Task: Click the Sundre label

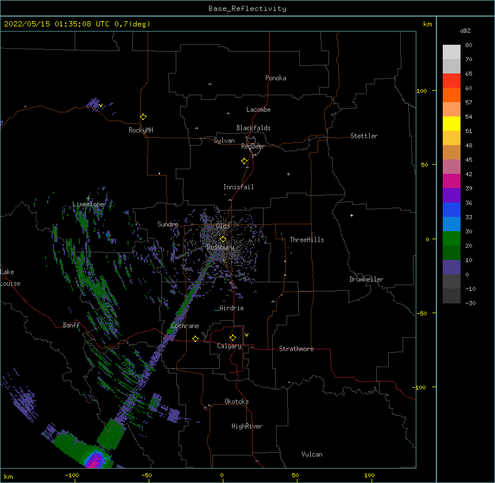Action: (x=168, y=224)
